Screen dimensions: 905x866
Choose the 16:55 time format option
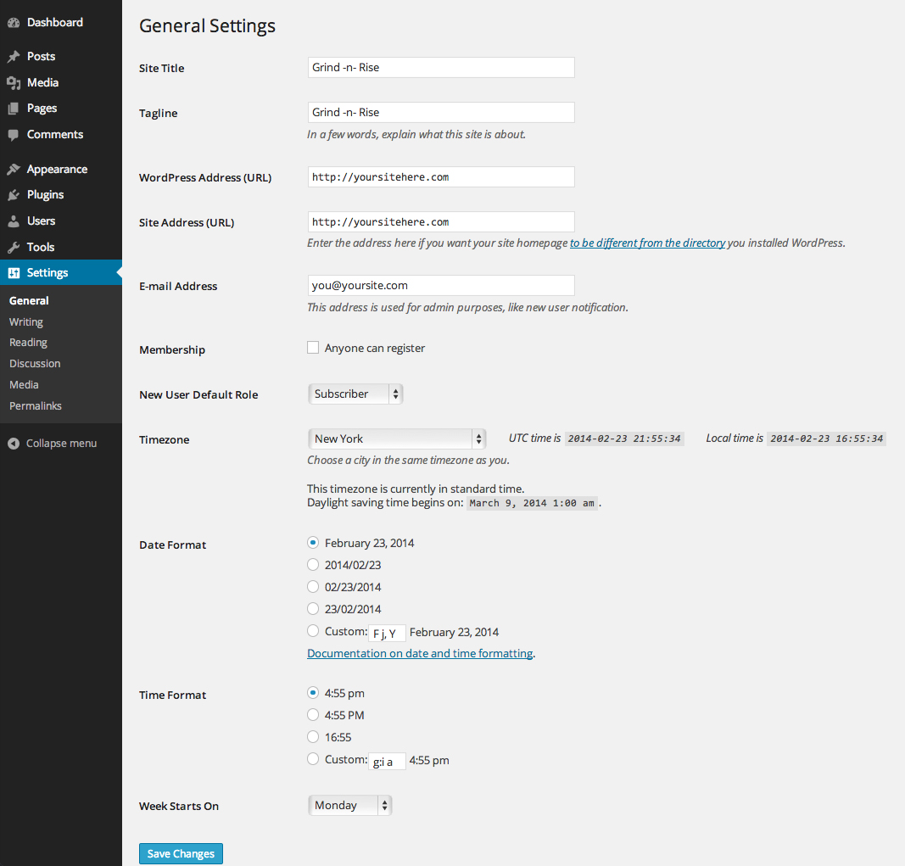[313, 737]
